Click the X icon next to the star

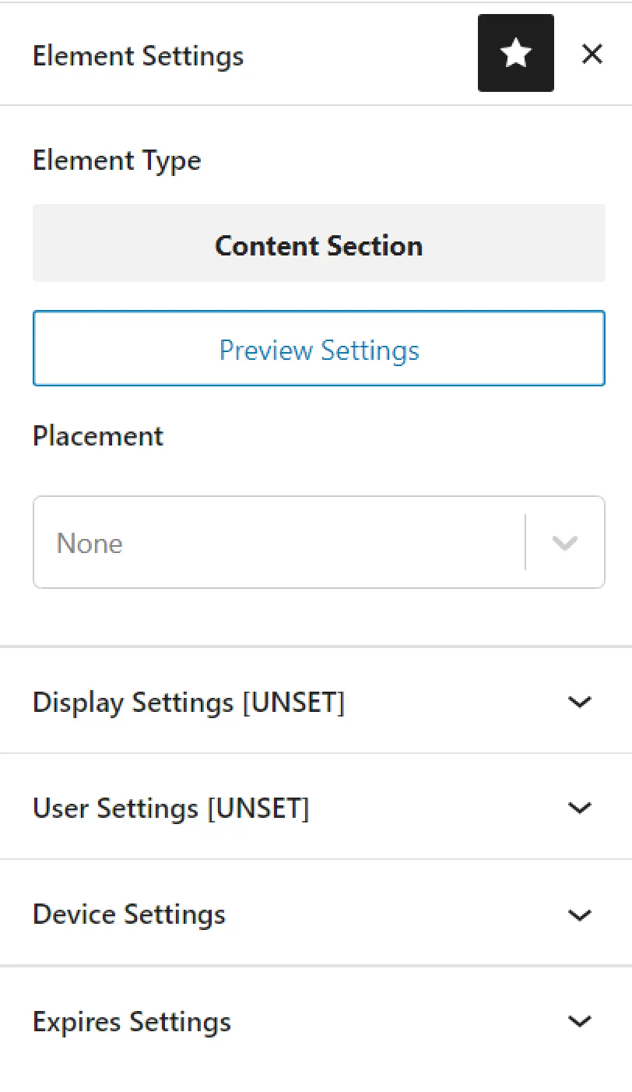592,54
